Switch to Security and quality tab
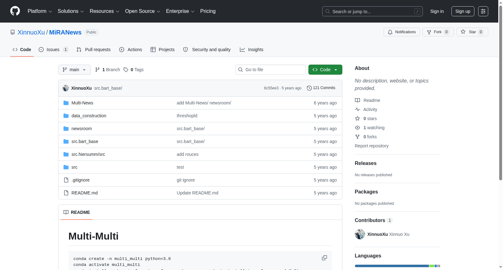 coord(207,50)
